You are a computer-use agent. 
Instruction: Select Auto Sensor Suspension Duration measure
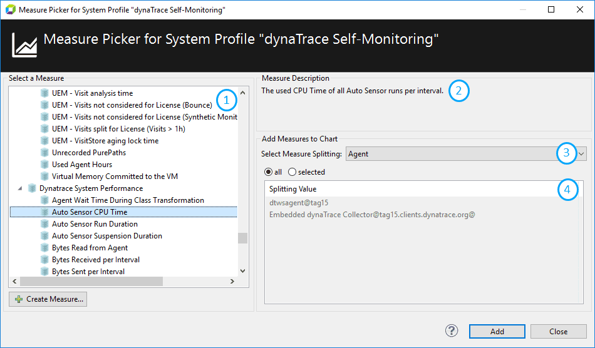[106, 236]
